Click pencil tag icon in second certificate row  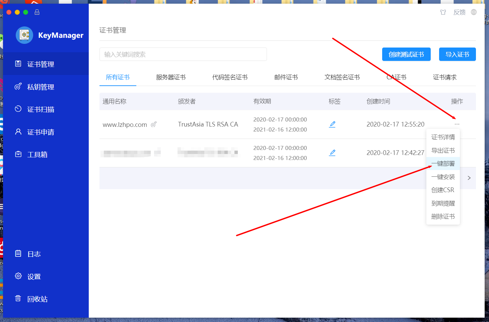332,153
